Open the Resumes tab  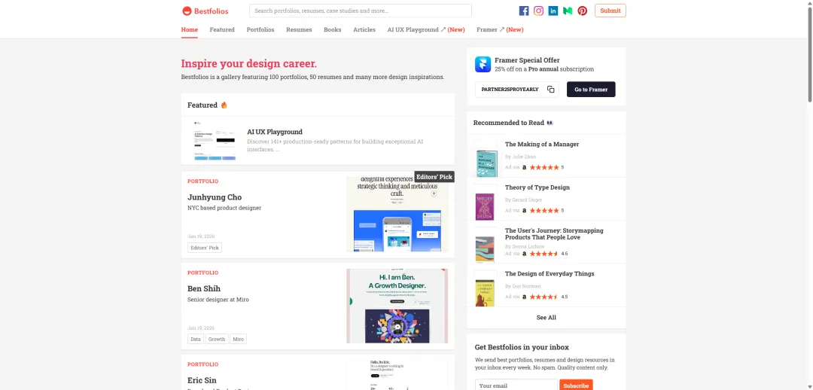(x=299, y=29)
